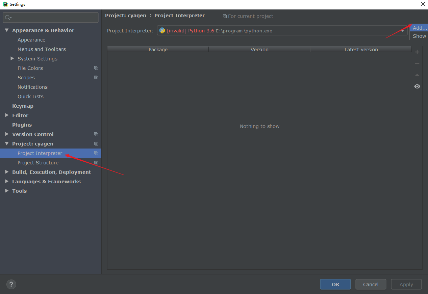Collapse the Project: cyagen section

coord(7,144)
